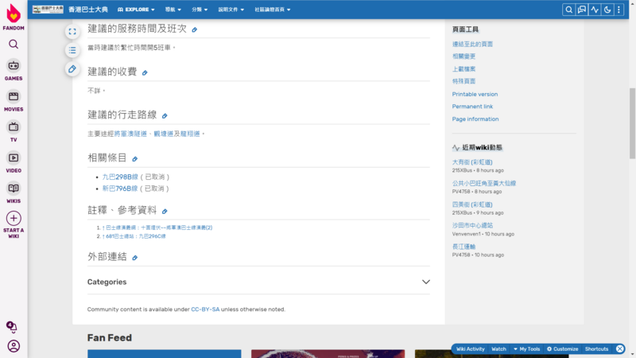The image size is (636, 358).
Task: Watch this page from bottom toolbar
Action: [x=498, y=349]
